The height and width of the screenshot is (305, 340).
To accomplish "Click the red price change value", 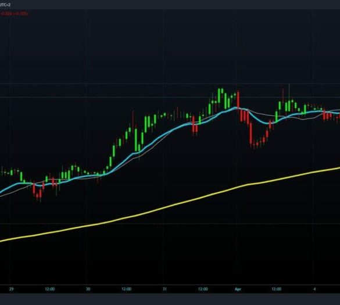I will [x=14, y=14].
